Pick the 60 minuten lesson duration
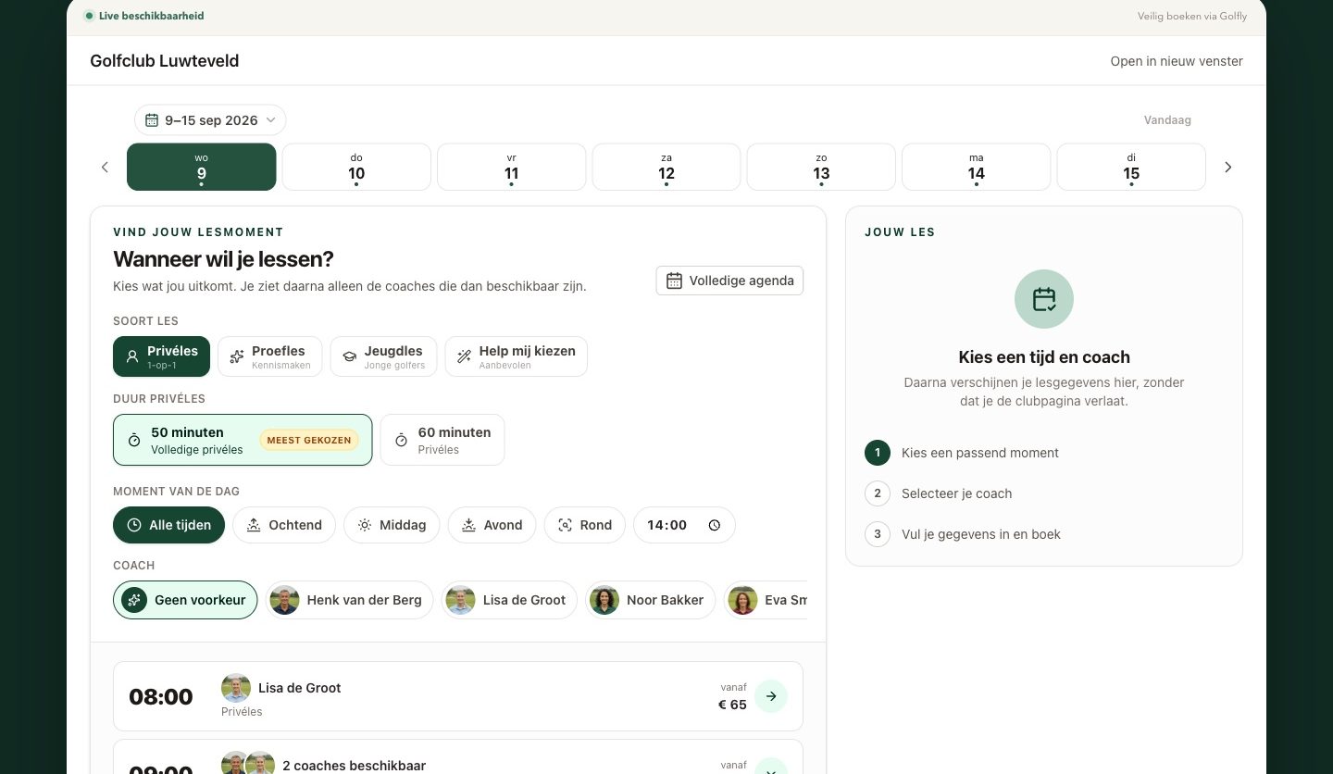The width and height of the screenshot is (1333, 774). coord(442,440)
